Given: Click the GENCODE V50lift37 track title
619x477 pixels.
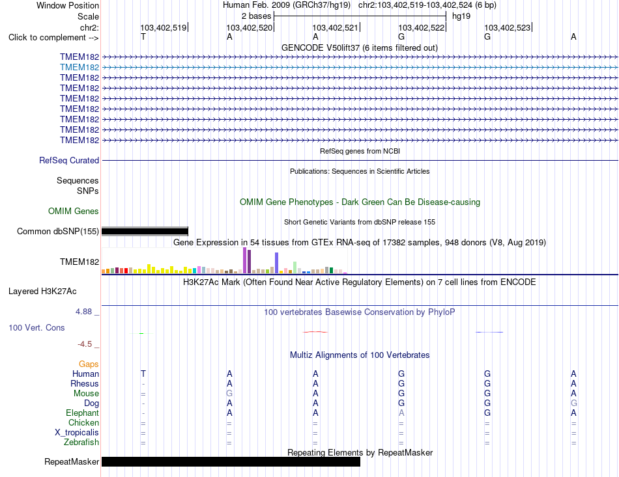Looking at the screenshot, I should [x=359, y=48].
